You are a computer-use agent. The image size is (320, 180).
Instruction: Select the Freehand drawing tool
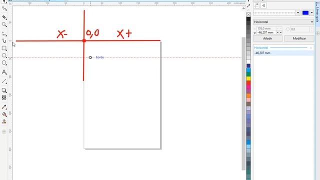point(4,34)
